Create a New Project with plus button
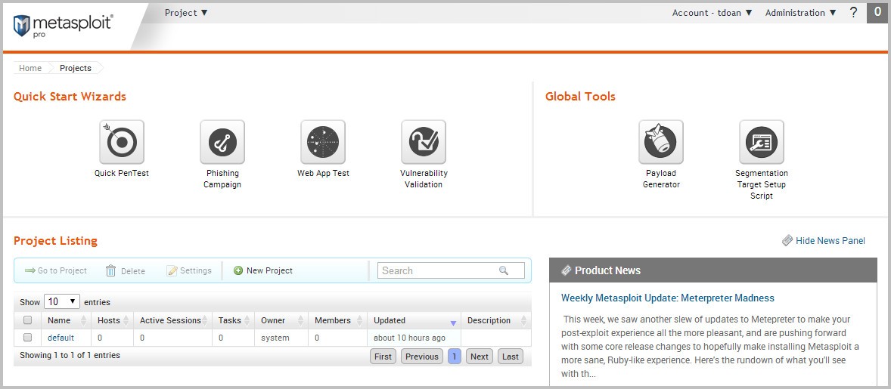The height and width of the screenshot is (389, 891). [x=263, y=270]
